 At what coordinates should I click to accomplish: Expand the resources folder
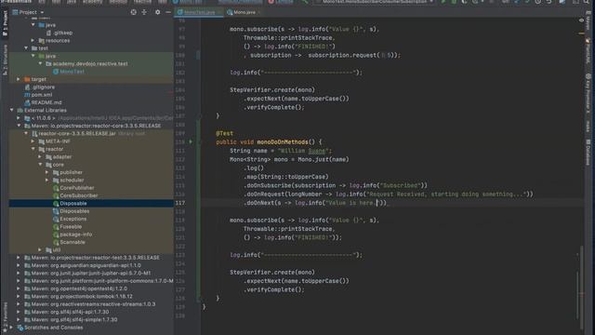coord(33,40)
